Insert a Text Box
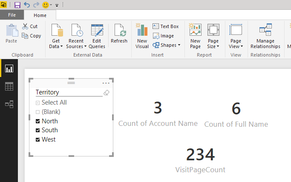 (166, 26)
